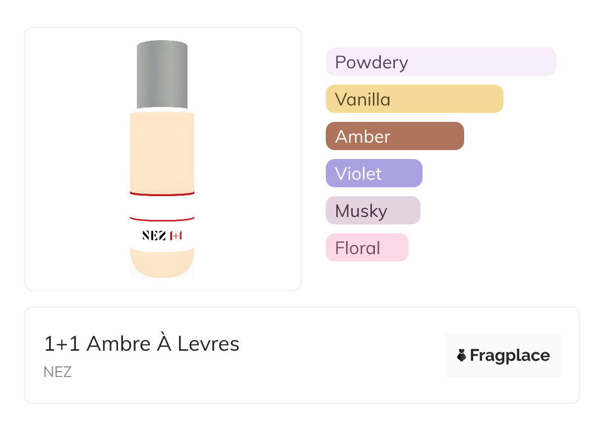This screenshot has width=604, height=428.
Task: Select the Vanilla accord bar
Action: 414,99
